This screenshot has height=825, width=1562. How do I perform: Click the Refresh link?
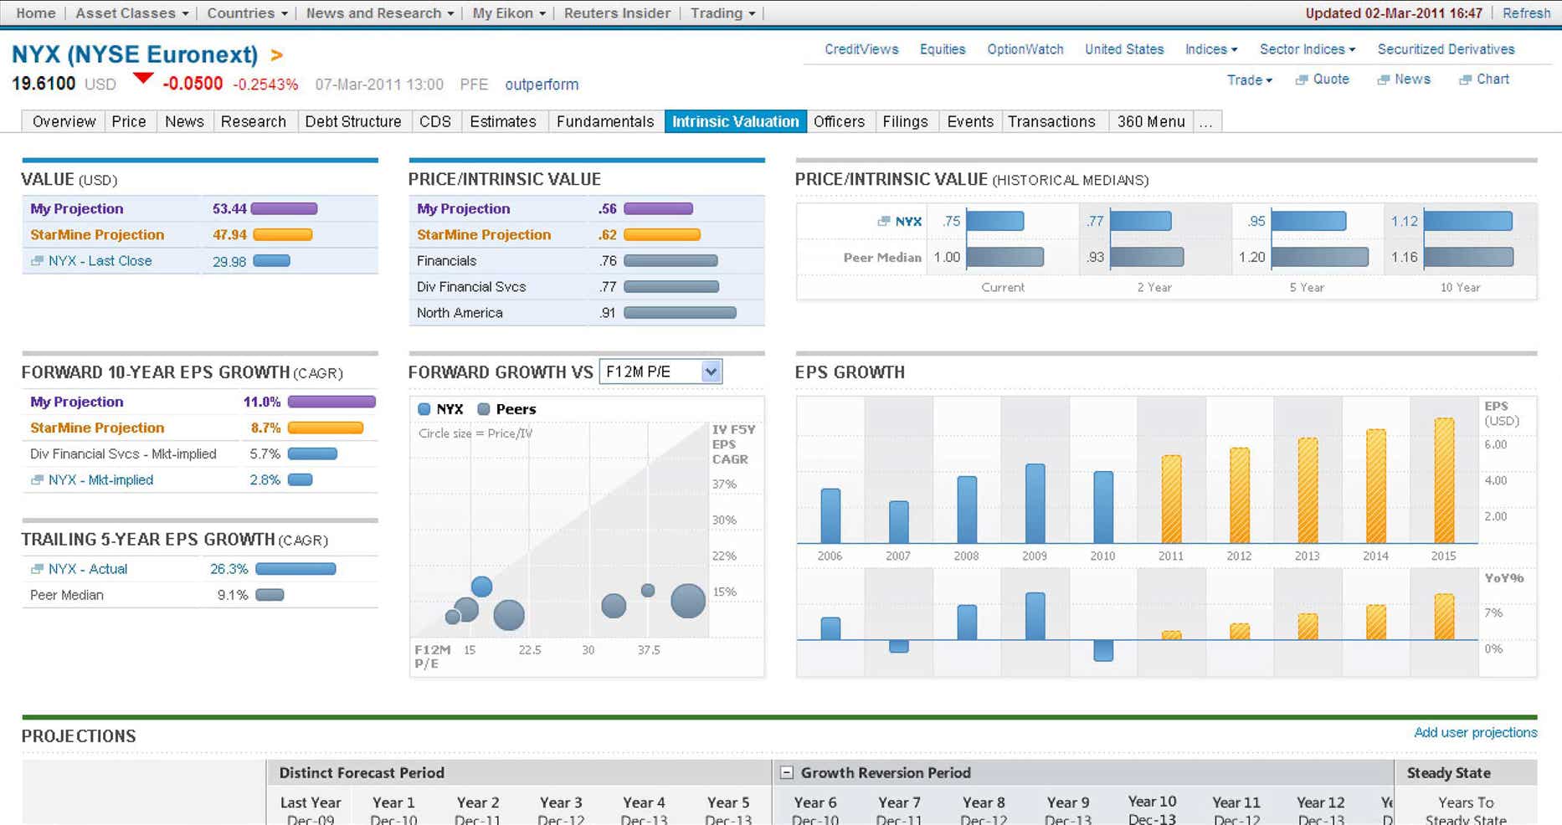pos(1526,13)
